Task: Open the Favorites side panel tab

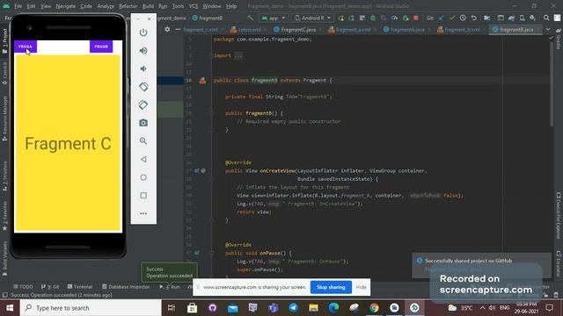Action: pos(4,217)
